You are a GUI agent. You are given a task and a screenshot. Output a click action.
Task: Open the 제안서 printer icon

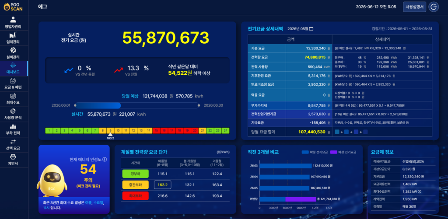tap(13, 157)
